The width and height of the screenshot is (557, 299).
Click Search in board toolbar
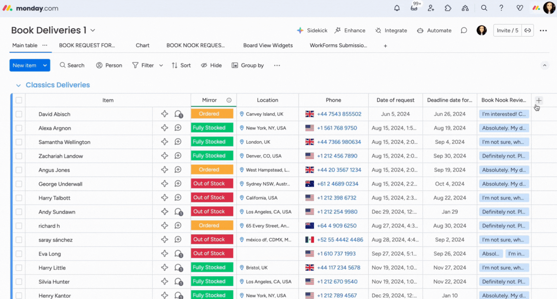click(72, 65)
